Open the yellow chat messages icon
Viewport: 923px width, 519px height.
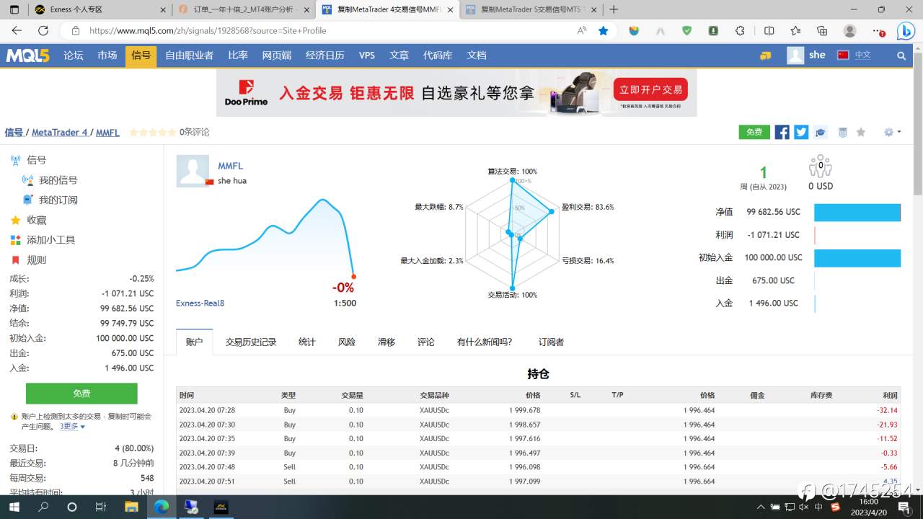(x=766, y=56)
